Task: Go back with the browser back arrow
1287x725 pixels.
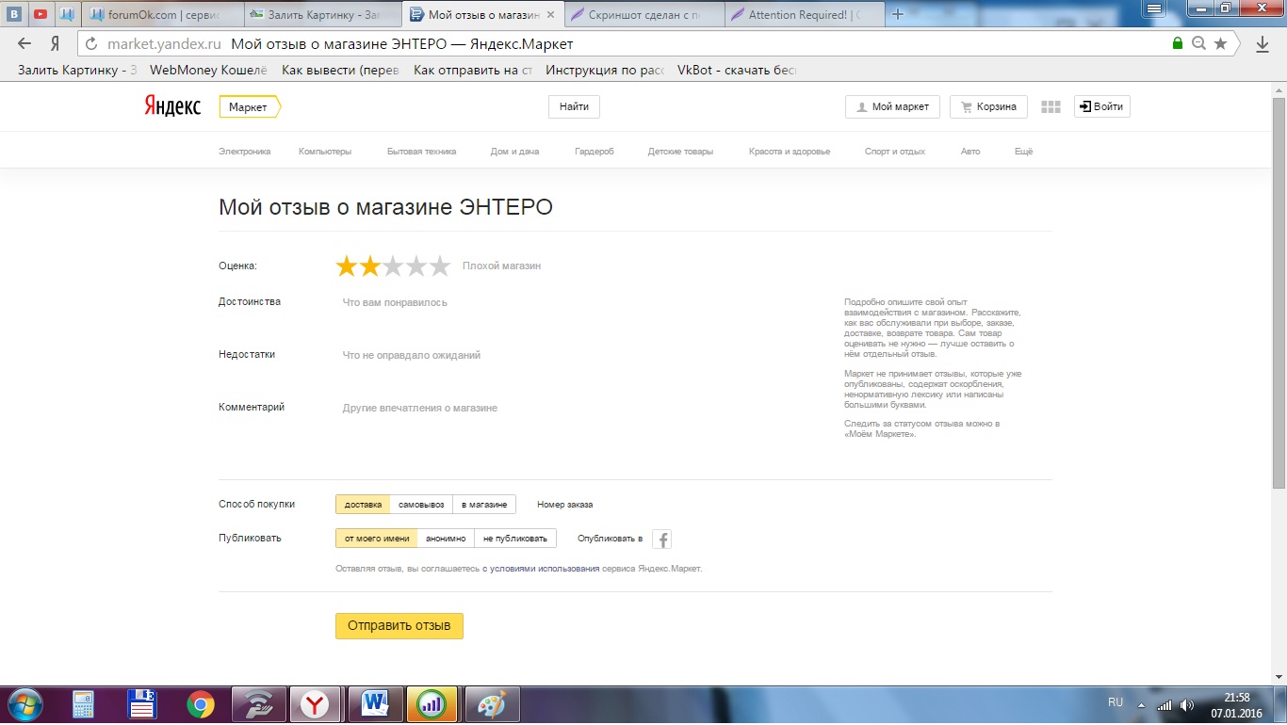Action: (24, 44)
